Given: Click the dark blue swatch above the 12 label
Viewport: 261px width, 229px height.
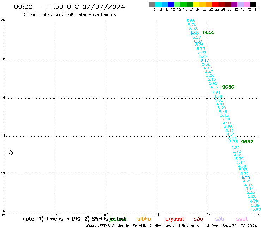Looking at the screenshot, I should pyautogui.click(x=171, y=4).
